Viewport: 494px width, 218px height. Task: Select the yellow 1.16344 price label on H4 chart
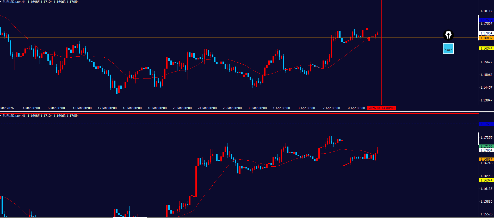click(x=486, y=49)
